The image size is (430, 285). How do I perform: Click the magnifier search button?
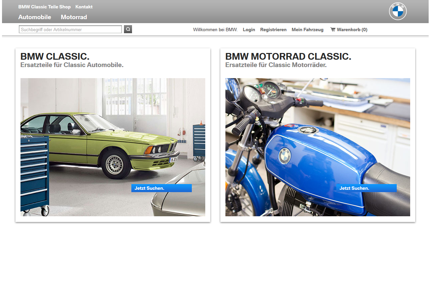click(128, 29)
